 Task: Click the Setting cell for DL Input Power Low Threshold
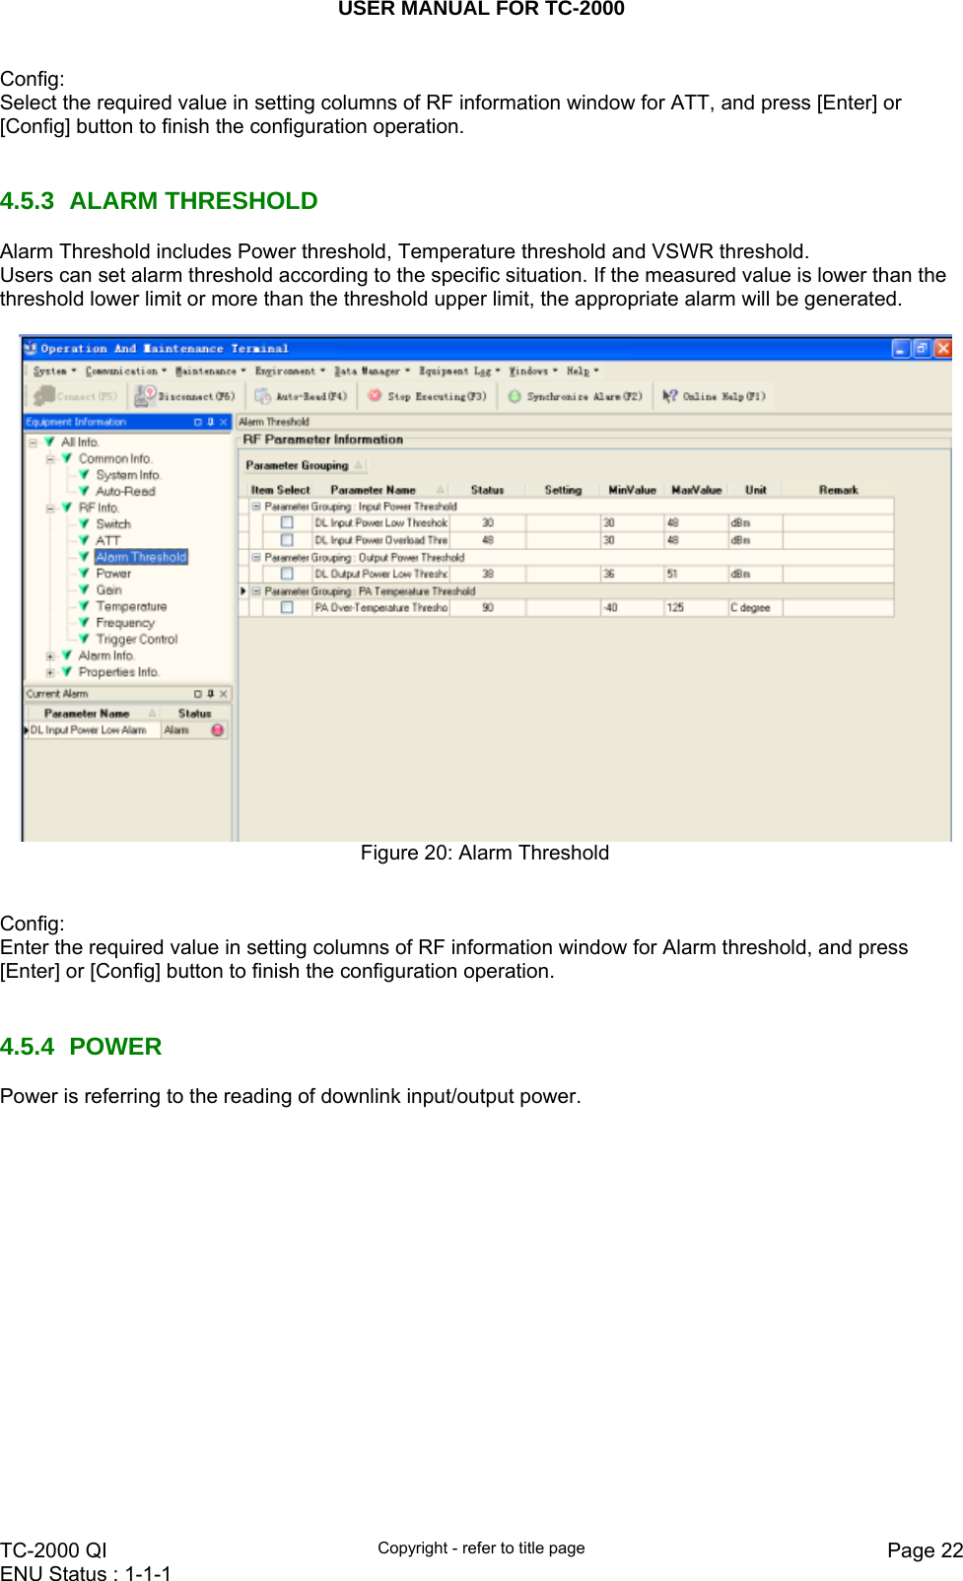click(563, 522)
